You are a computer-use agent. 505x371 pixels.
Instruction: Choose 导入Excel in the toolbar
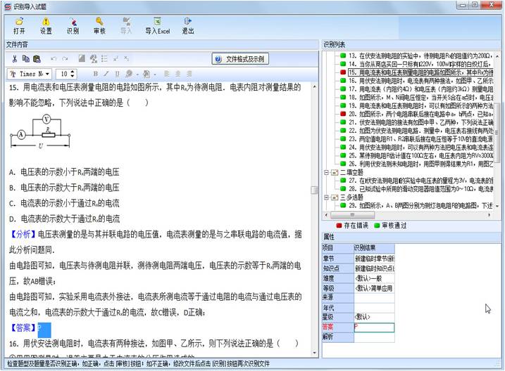pyautogui.click(x=158, y=26)
